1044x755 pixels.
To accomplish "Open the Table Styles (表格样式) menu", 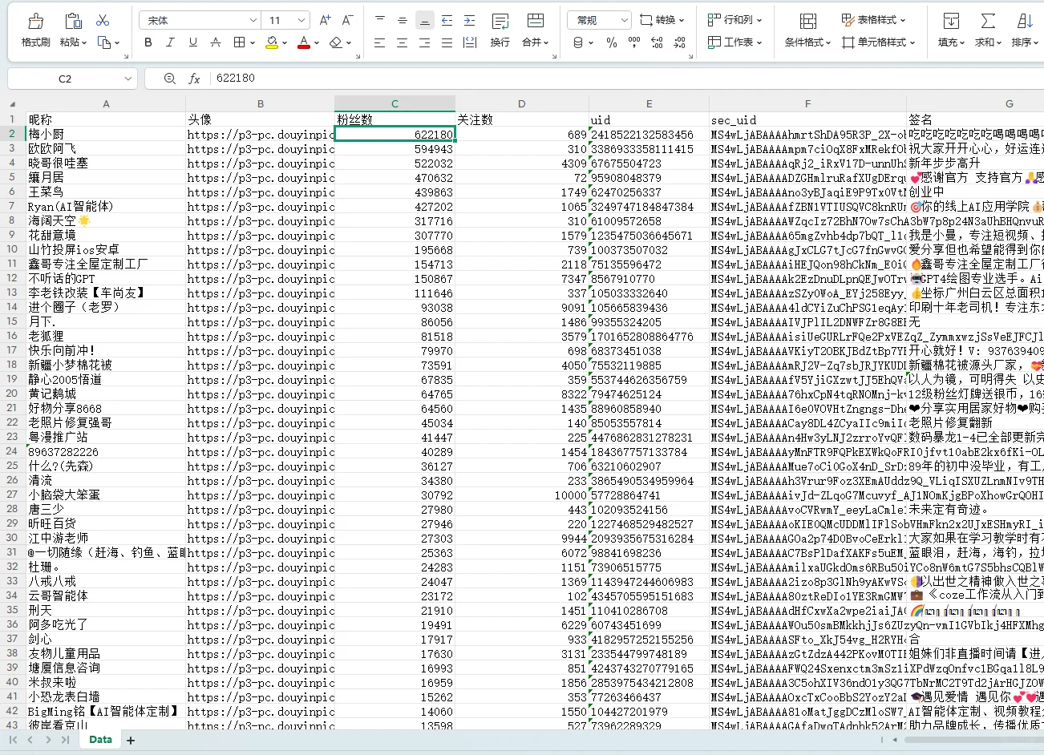I will pos(873,20).
